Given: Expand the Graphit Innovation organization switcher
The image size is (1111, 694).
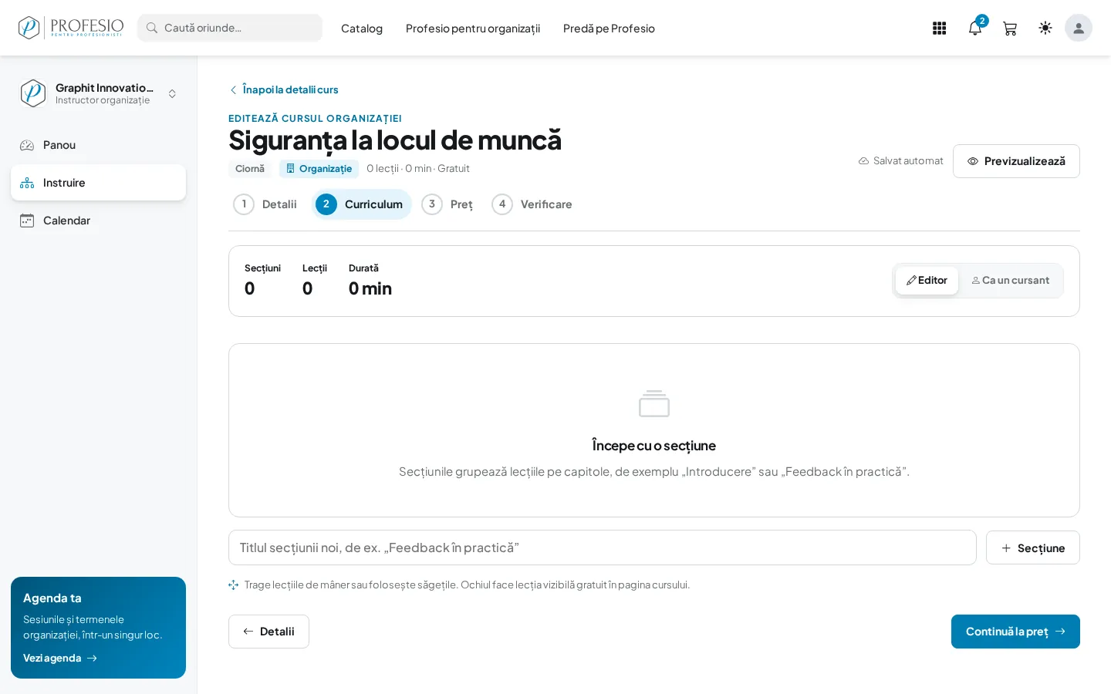Looking at the screenshot, I should (x=99, y=93).
